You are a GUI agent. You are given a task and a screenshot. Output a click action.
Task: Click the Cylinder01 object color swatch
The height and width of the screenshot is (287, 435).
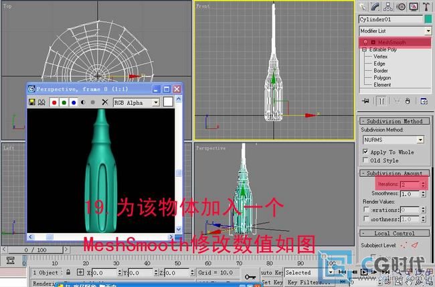click(x=428, y=19)
